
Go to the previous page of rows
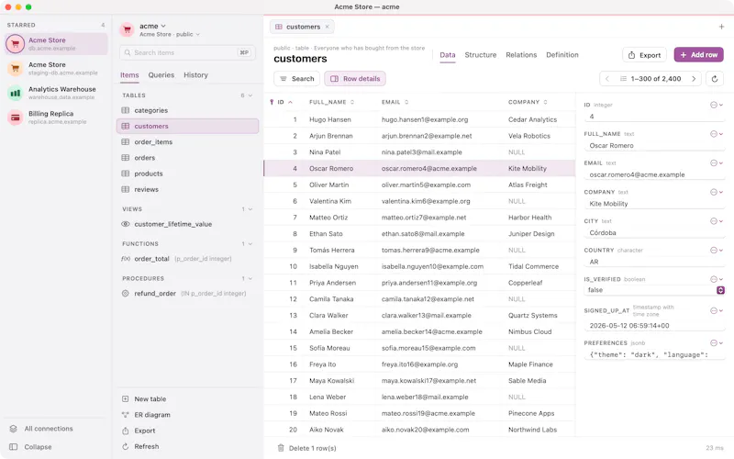pyautogui.click(x=607, y=79)
